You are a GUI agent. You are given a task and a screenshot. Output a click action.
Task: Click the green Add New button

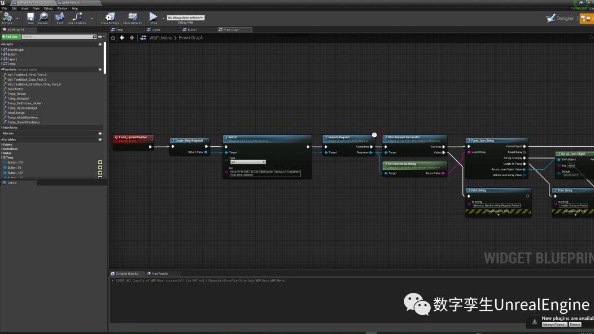click(11, 37)
